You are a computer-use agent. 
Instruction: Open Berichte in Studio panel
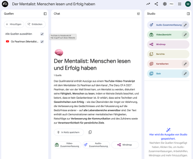168,54
